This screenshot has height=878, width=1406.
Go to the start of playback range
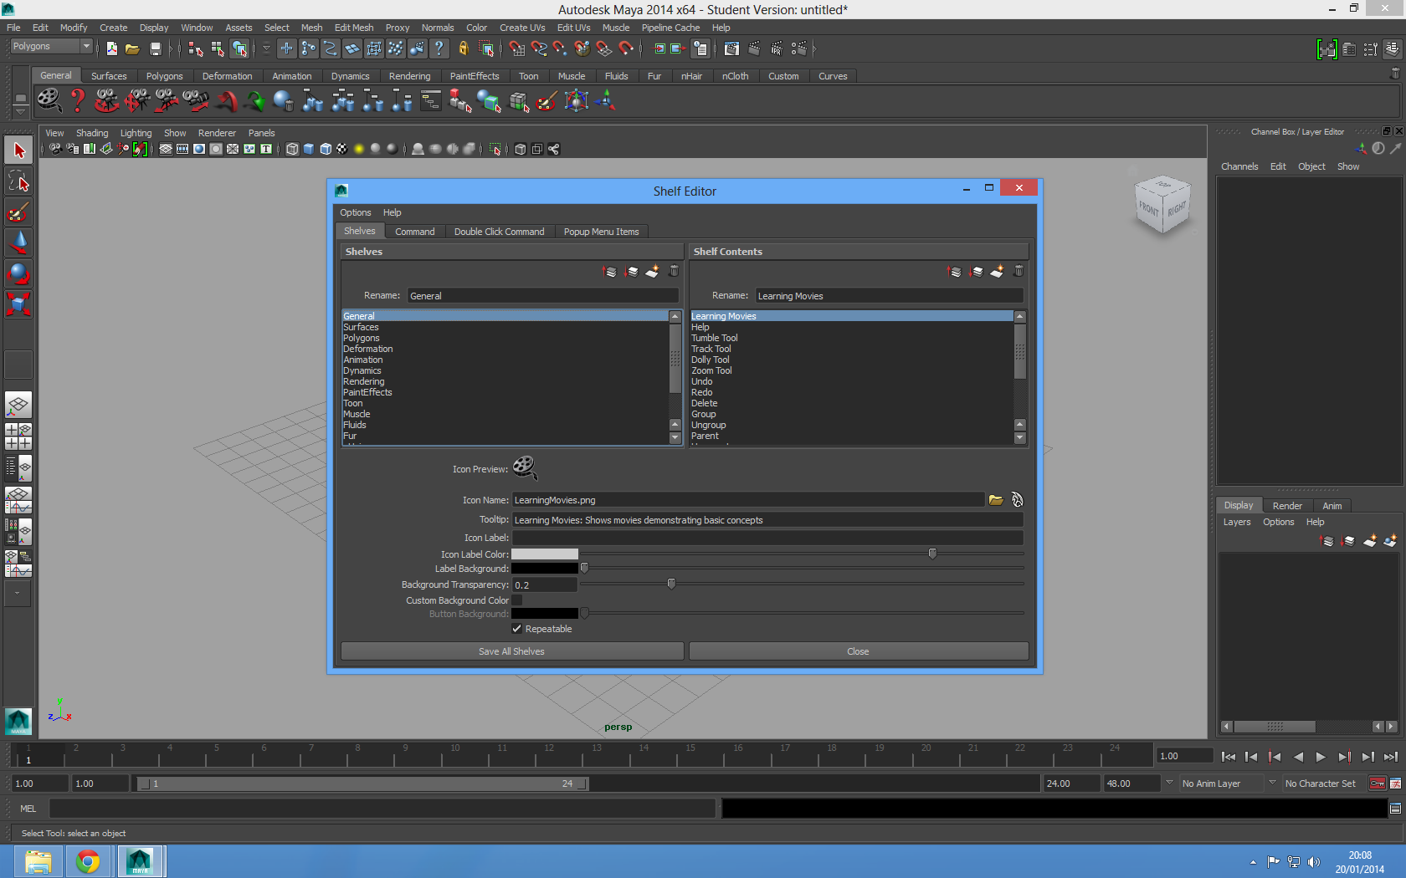pos(1228,757)
